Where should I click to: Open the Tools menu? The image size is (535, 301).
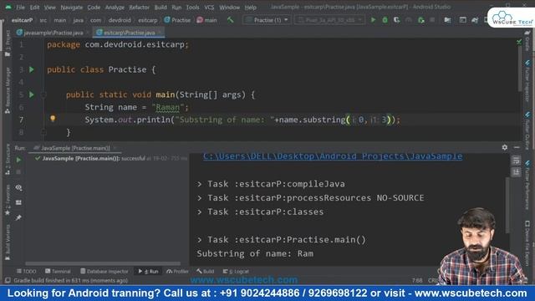[192, 8]
